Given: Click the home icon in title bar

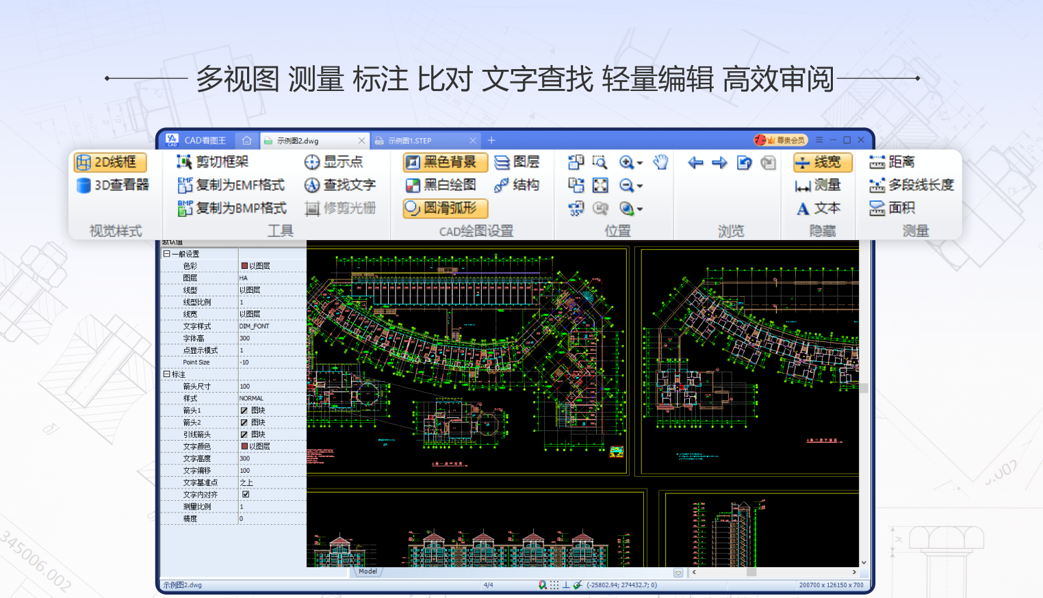Looking at the screenshot, I should (x=246, y=140).
